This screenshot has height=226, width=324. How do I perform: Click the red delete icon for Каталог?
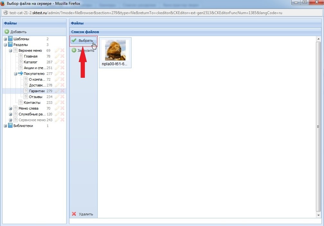pos(62,62)
